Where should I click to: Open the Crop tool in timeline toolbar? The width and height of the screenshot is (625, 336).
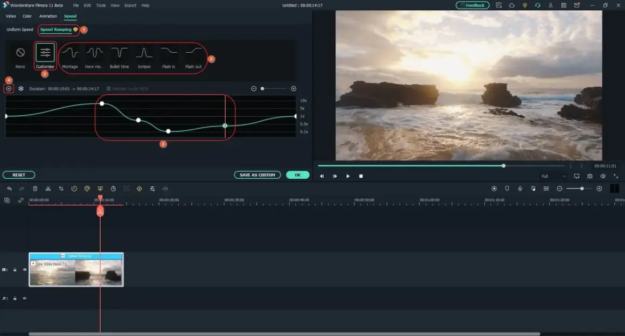(x=61, y=188)
